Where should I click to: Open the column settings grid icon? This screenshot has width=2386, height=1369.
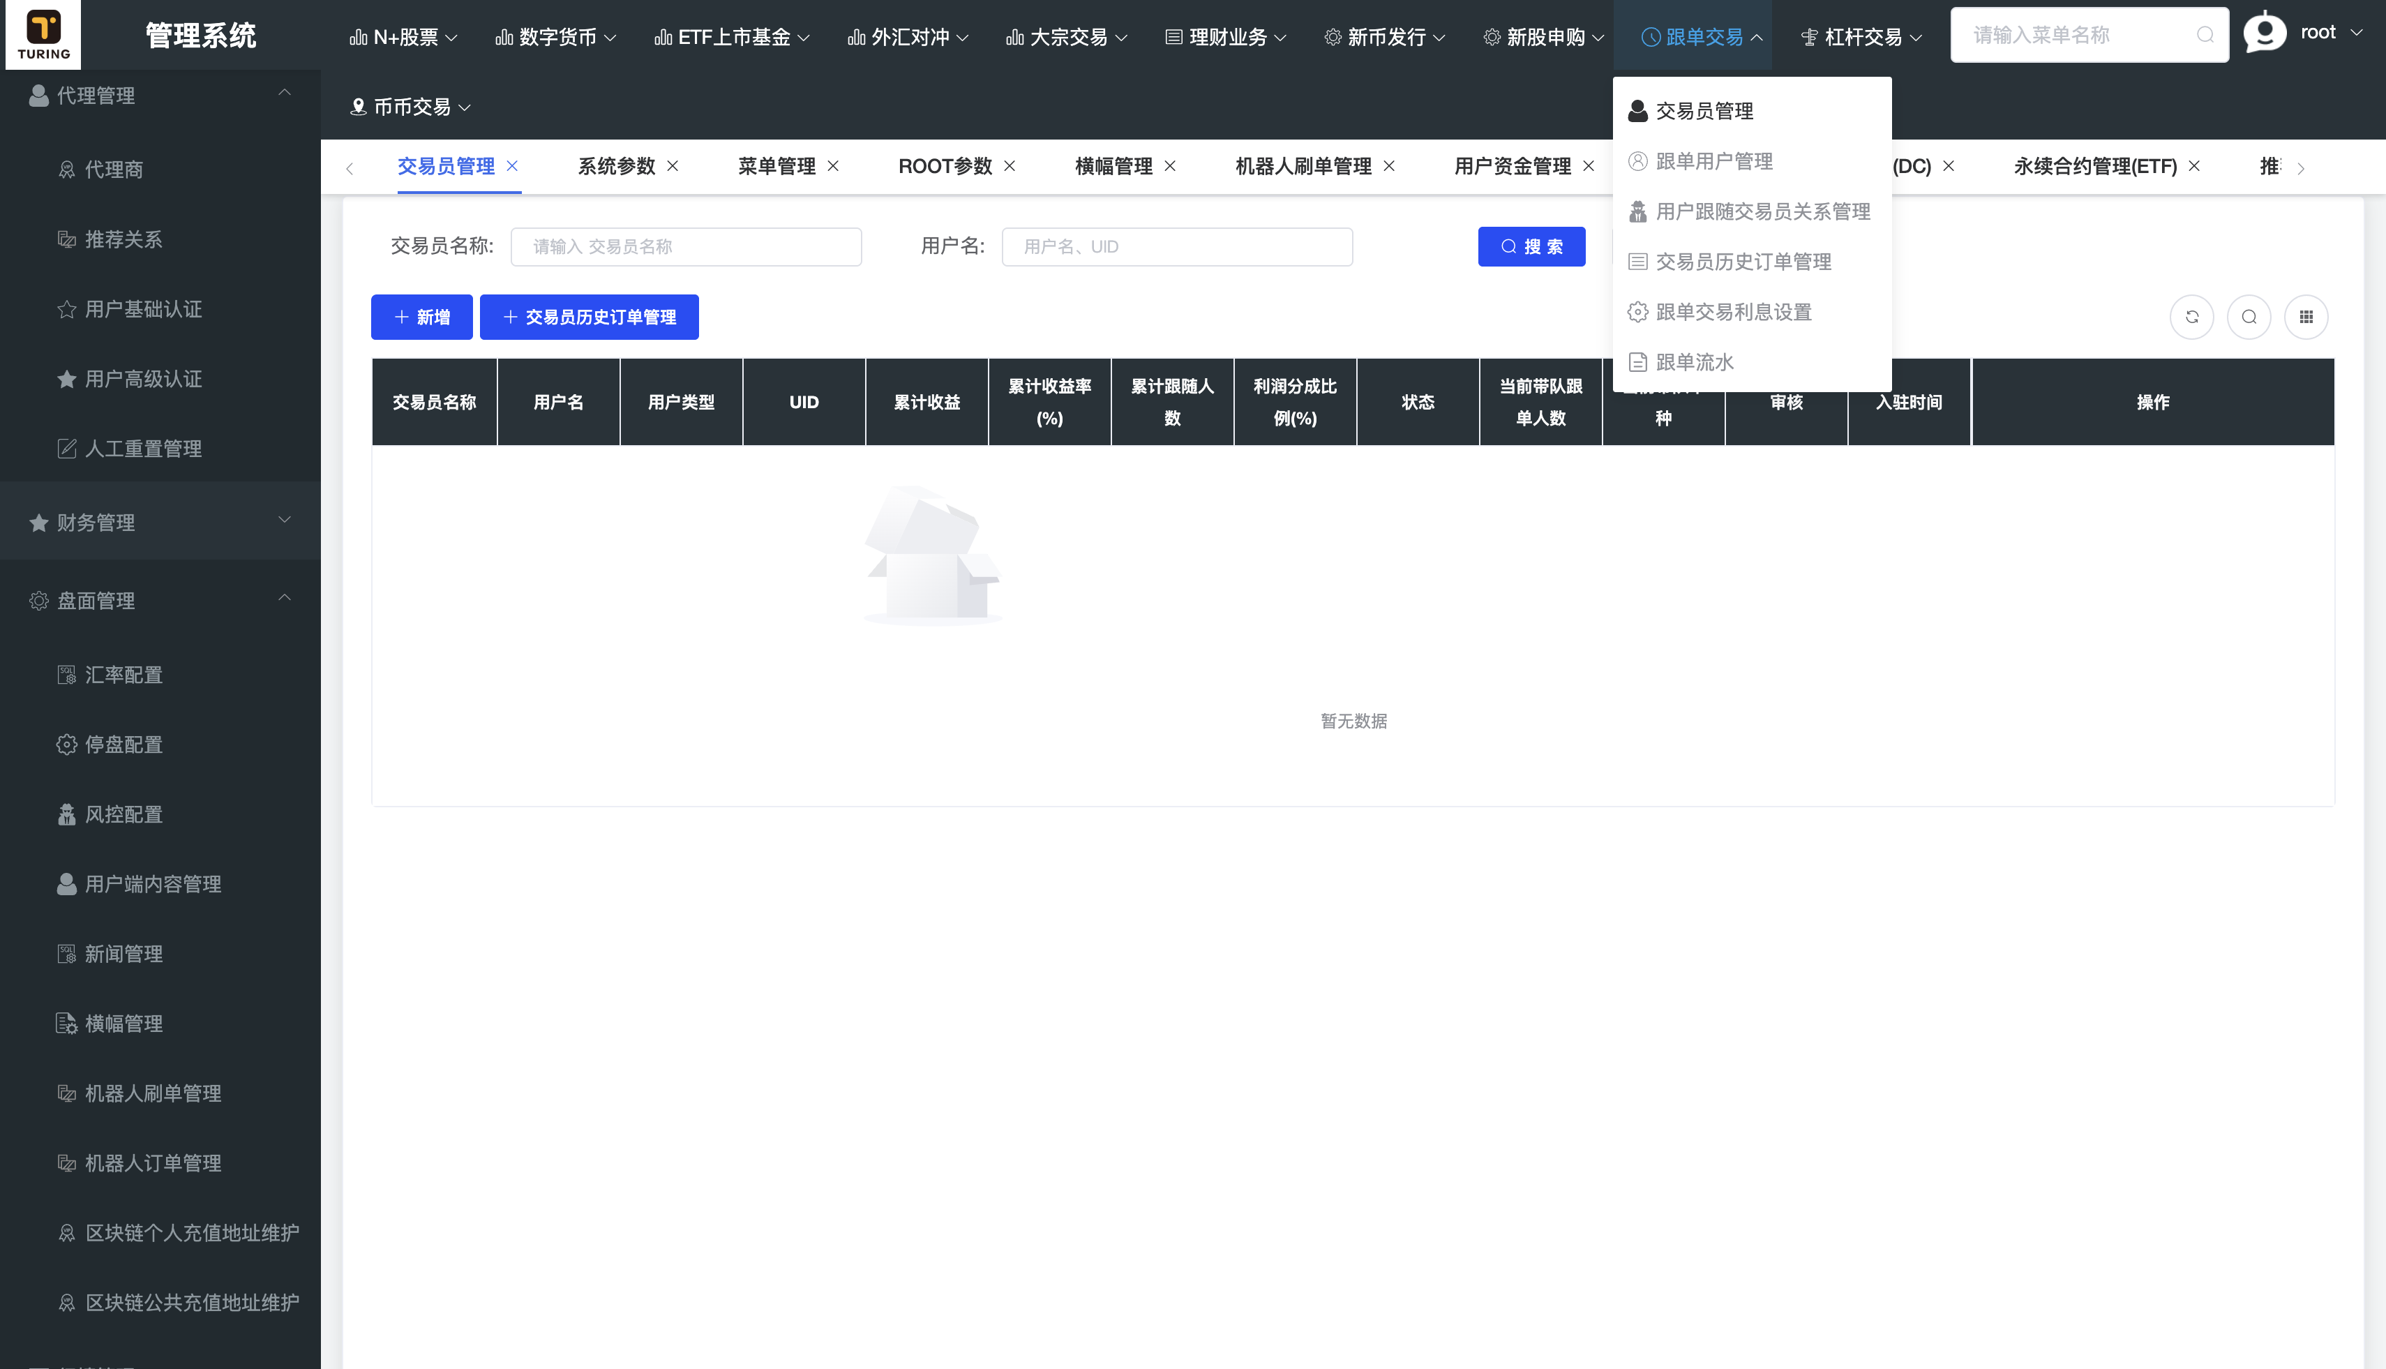[2306, 317]
